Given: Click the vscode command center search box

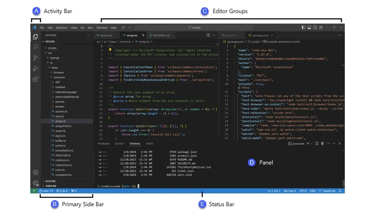Looking at the screenshot, I should click(x=194, y=27).
